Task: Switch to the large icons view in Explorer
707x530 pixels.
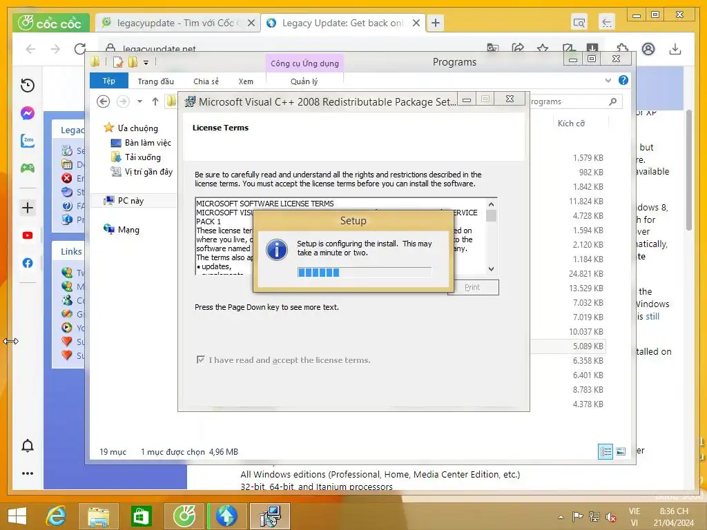Action: click(x=621, y=451)
